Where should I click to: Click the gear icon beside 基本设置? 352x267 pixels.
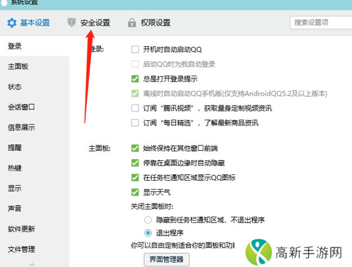click(x=12, y=23)
